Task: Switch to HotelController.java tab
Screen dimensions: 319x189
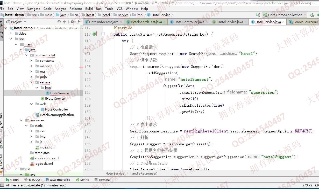Action: click(x=189, y=22)
